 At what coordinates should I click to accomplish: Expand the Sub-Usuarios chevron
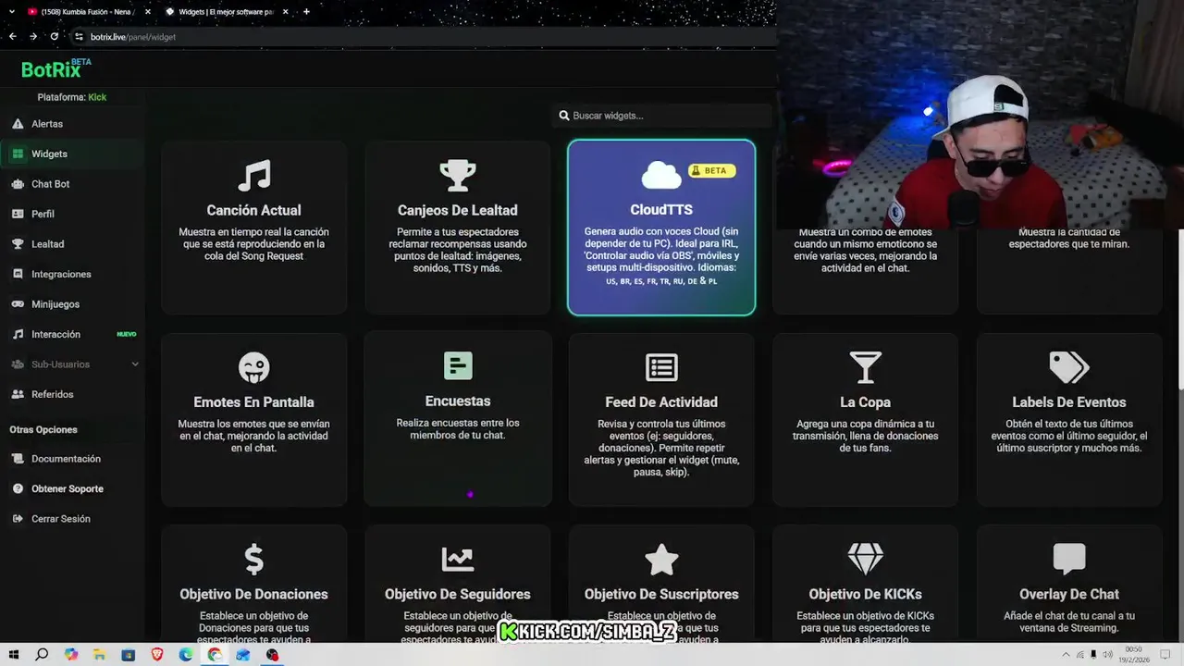coord(135,364)
